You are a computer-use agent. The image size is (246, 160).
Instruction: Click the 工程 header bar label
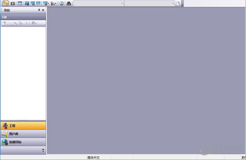tap(4, 17)
